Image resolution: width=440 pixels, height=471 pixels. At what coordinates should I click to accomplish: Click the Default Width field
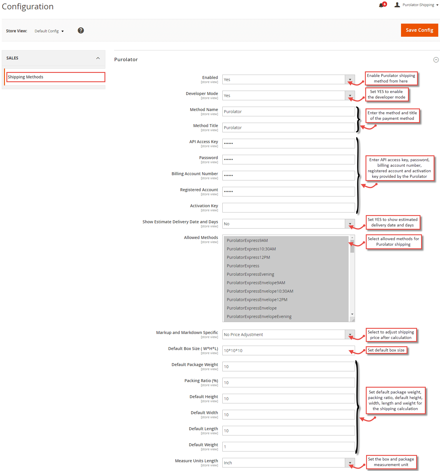[x=288, y=415]
